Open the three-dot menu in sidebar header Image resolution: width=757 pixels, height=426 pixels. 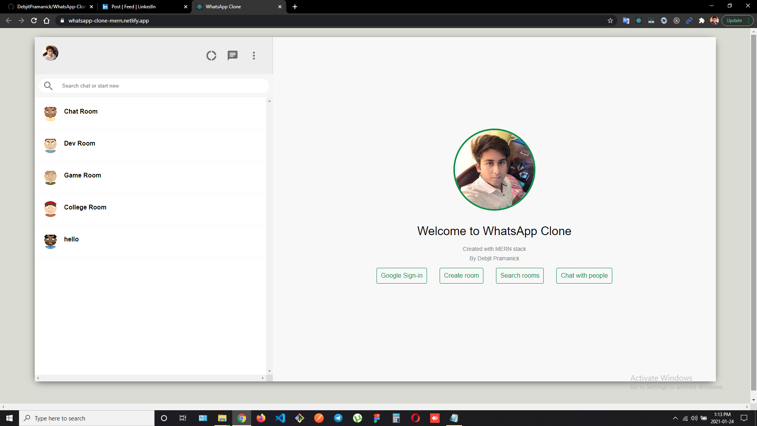pyautogui.click(x=254, y=56)
